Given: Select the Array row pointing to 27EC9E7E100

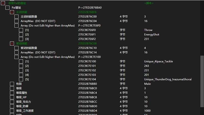Looking at the screenshot, I should 48,57.
